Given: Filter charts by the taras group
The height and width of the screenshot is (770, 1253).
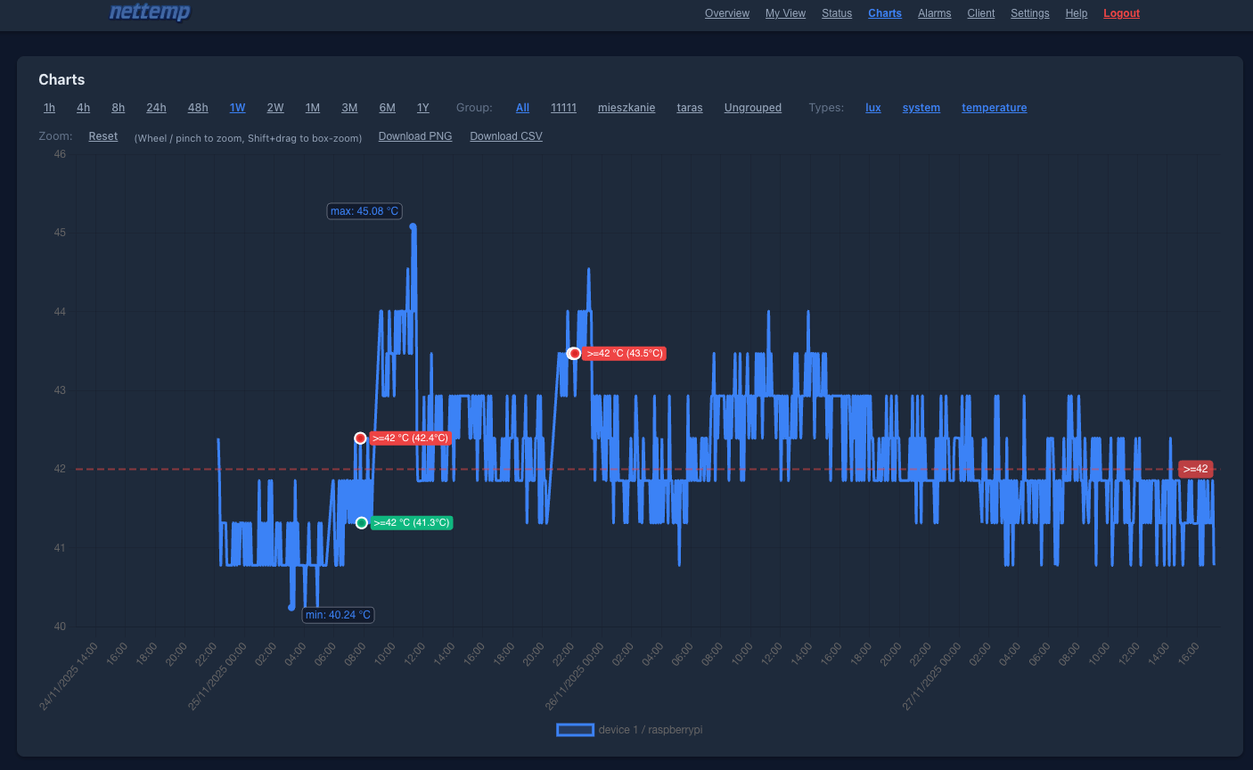Looking at the screenshot, I should [x=690, y=107].
